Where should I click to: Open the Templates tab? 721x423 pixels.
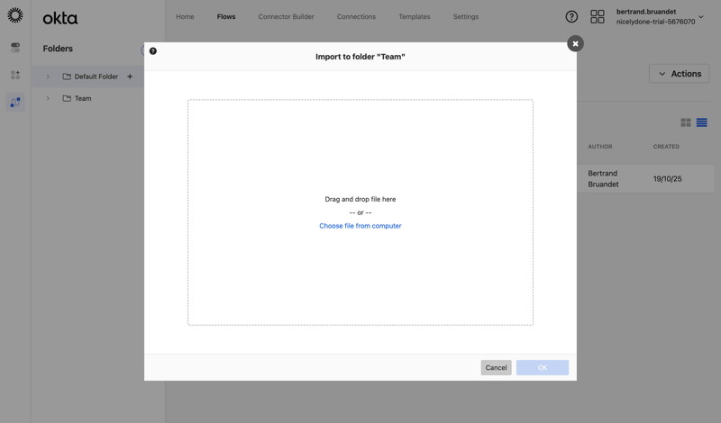point(415,16)
